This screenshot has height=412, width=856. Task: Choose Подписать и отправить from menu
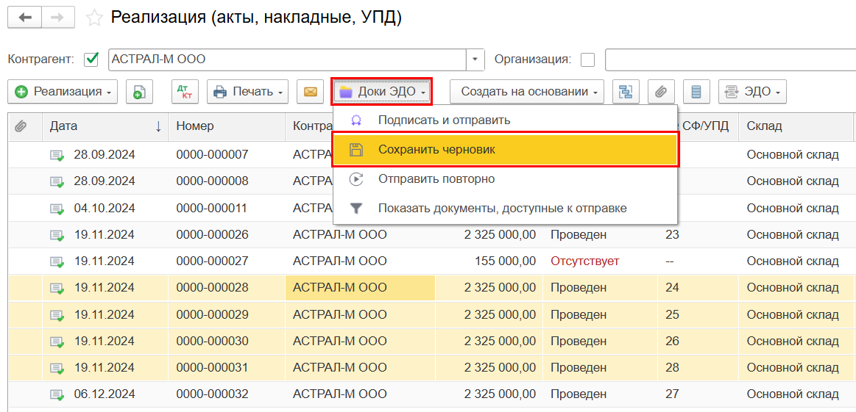444,120
